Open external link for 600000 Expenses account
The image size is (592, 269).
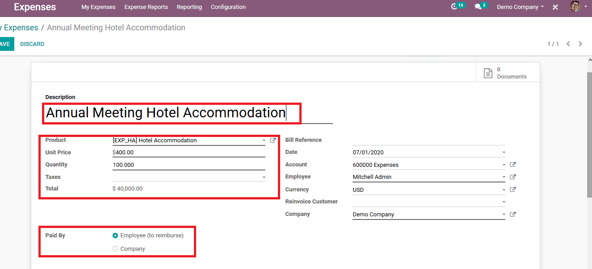point(513,165)
